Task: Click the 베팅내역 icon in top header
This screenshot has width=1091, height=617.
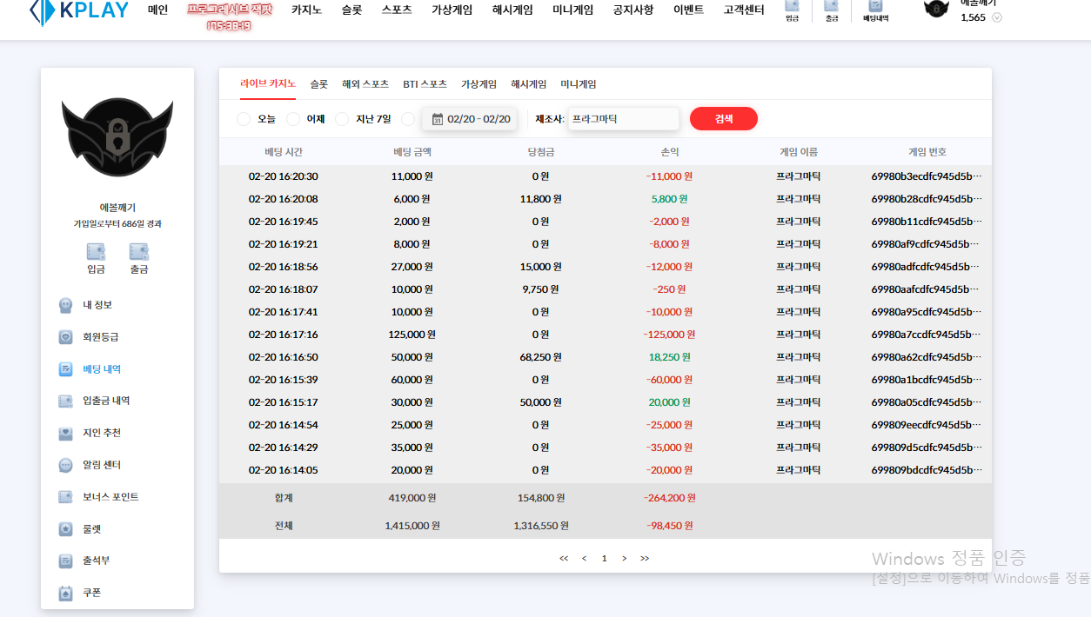Action: pyautogui.click(x=875, y=10)
